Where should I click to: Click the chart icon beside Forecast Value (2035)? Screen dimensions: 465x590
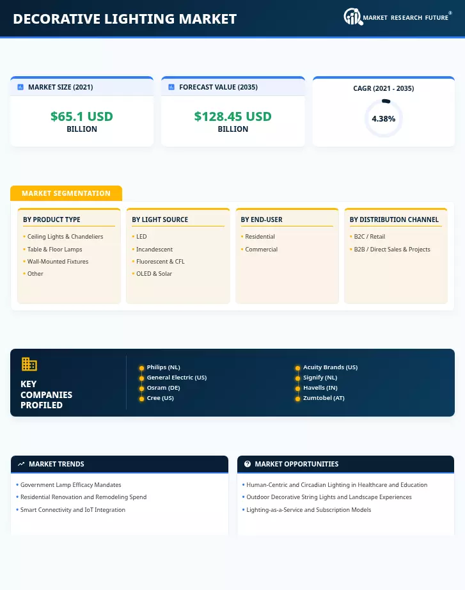coord(171,87)
